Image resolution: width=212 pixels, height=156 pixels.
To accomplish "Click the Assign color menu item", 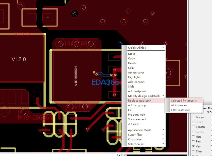I will click(x=136, y=72).
